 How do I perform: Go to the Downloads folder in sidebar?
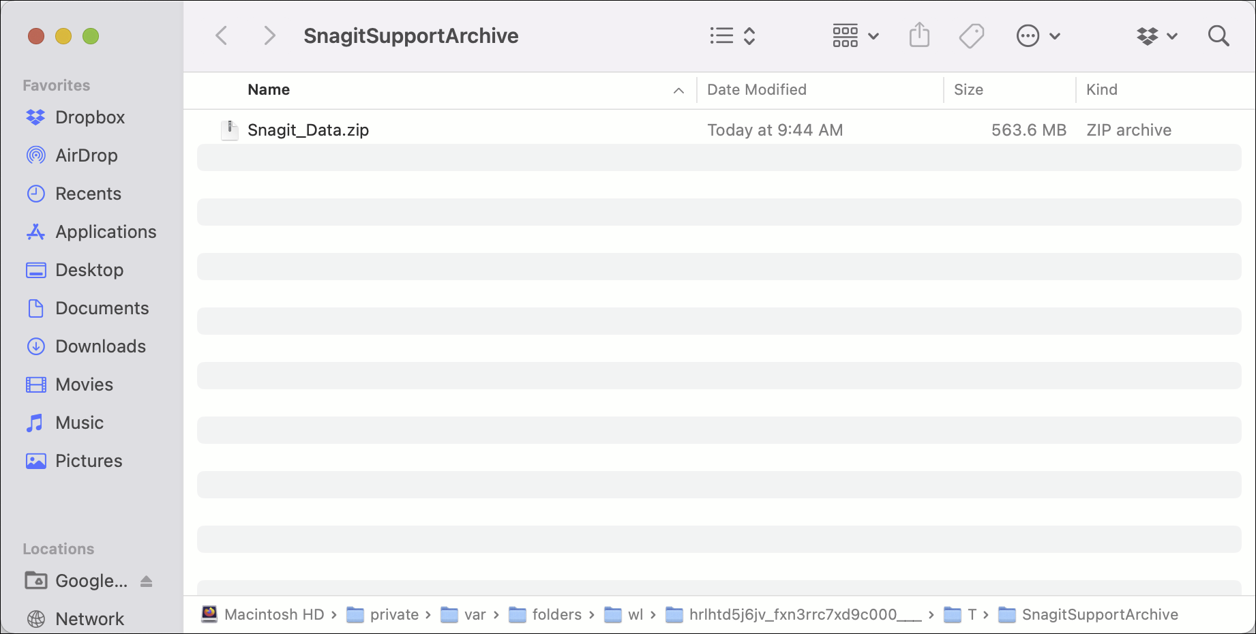100,346
